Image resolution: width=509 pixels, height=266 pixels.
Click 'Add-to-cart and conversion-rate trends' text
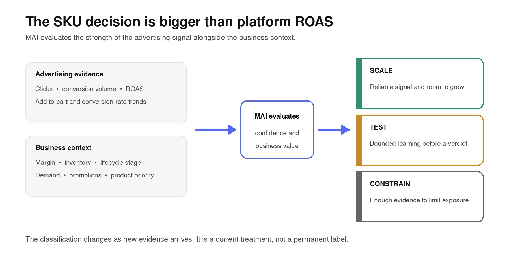point(91,102)
